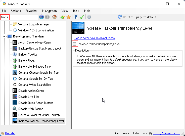Click Reset this page to defaults
This screenshot has width=185, height=136.
click(x=138, y=17)
